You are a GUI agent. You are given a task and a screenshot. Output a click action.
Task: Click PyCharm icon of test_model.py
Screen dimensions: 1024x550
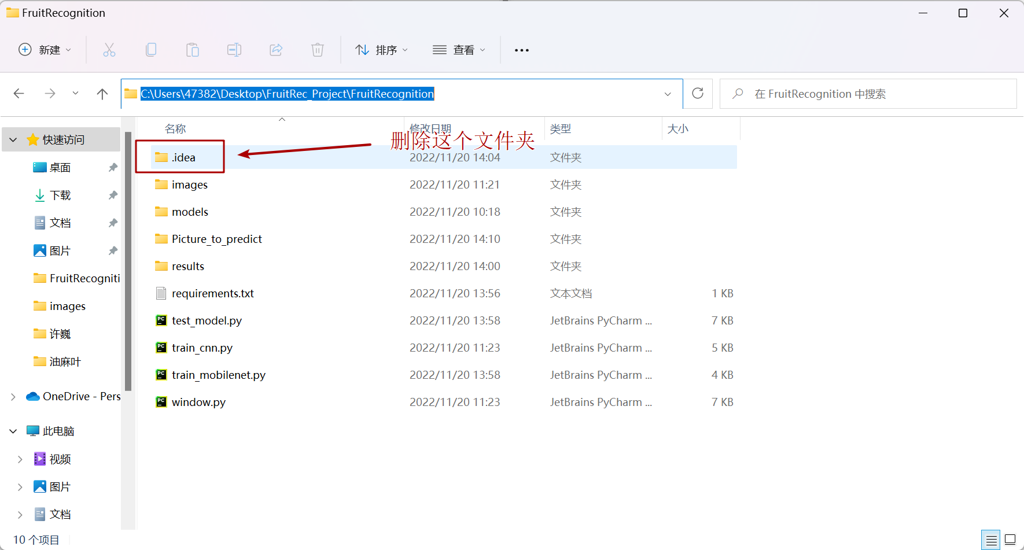click(161, 320)
